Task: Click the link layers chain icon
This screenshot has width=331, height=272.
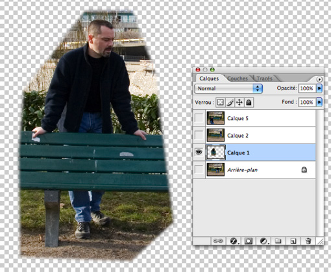Action: tap(218, 241)
